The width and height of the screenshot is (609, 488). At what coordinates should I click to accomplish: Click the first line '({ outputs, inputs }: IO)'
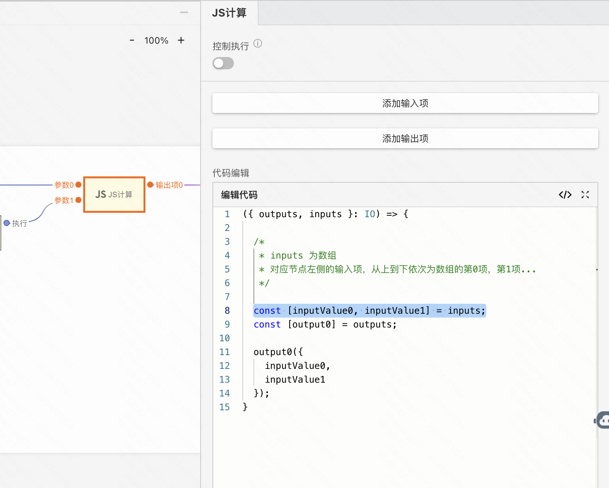(326, 214)
